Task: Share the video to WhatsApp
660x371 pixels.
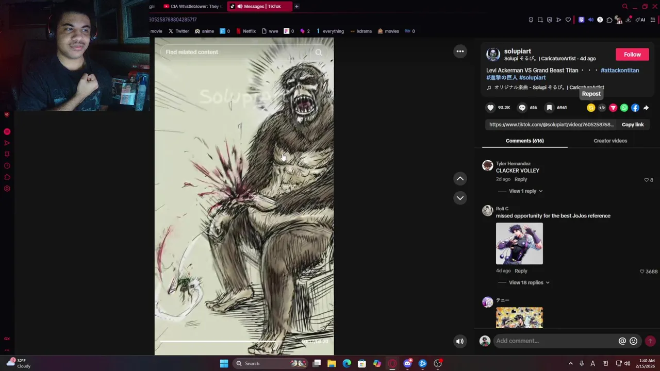Action: [x=624, y=108]
